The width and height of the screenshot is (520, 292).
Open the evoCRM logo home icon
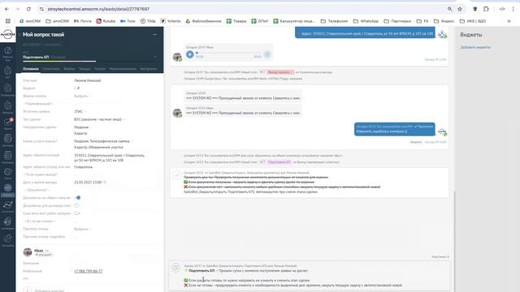7,34
